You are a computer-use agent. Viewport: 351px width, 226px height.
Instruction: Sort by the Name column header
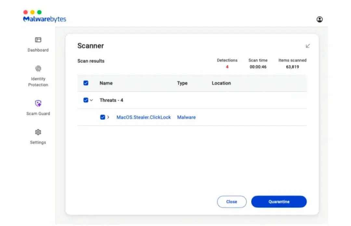[x=106, y=83]
